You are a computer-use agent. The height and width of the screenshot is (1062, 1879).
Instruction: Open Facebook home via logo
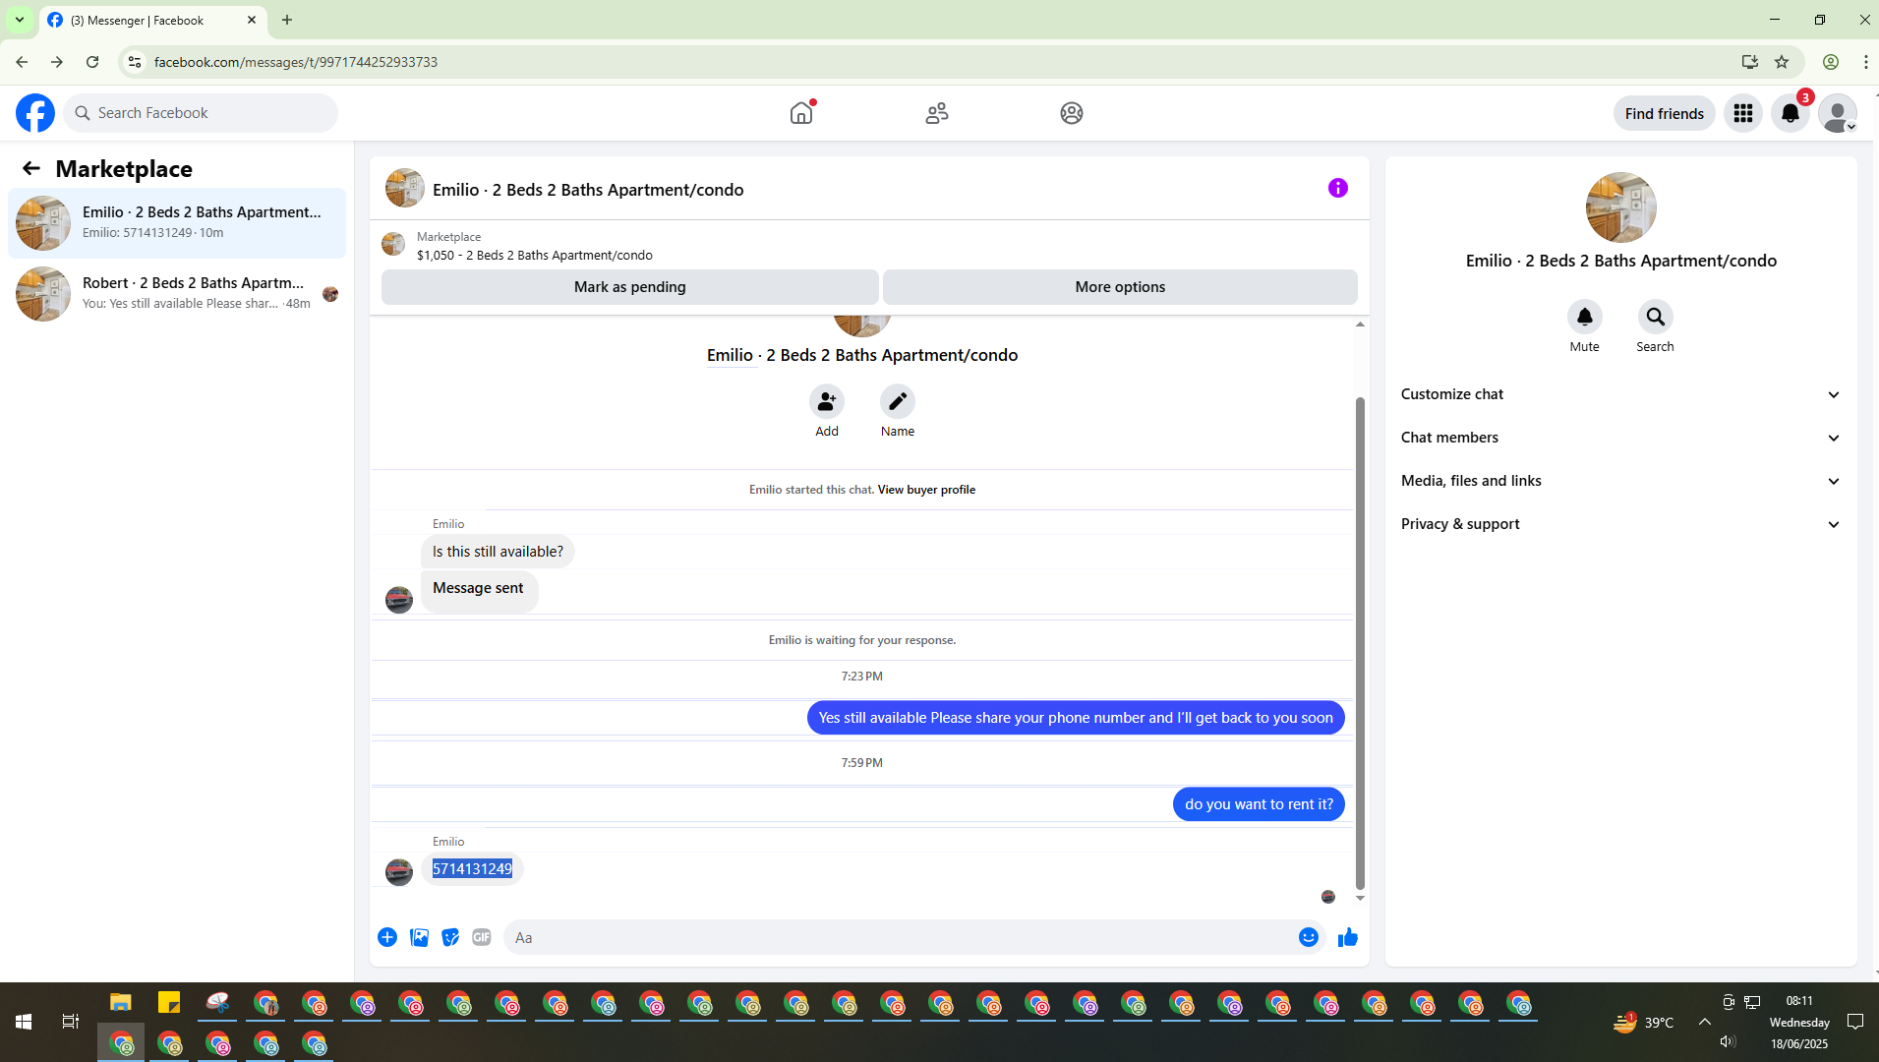pyautogui.click(x=35, y=113)
